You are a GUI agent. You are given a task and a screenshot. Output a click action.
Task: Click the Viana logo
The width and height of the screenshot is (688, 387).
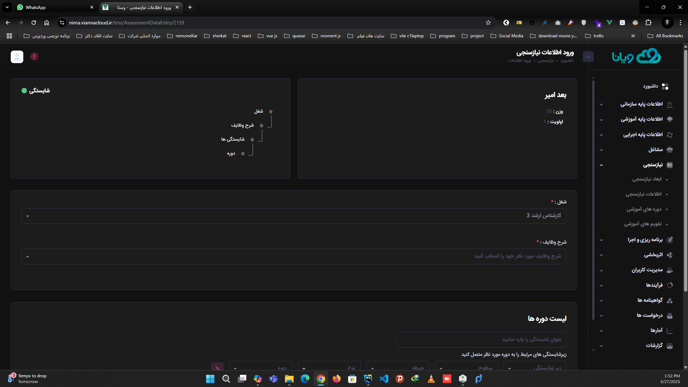coord(636,56)
